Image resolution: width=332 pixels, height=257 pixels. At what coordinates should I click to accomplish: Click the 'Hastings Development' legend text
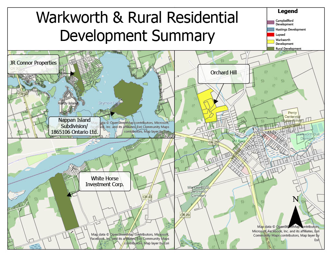291,30
